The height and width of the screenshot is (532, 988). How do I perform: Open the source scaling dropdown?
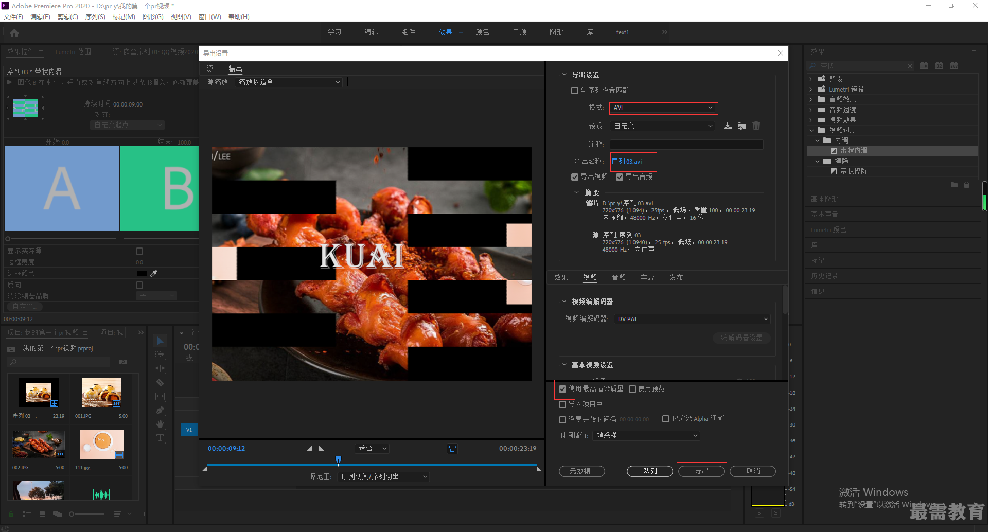coord(289,82)
